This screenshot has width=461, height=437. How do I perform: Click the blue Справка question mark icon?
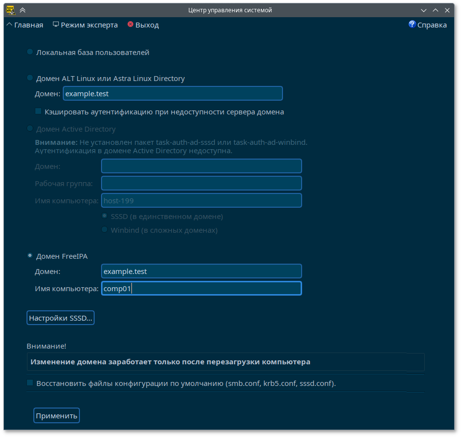pyautogui.click(x=412, y=25)
